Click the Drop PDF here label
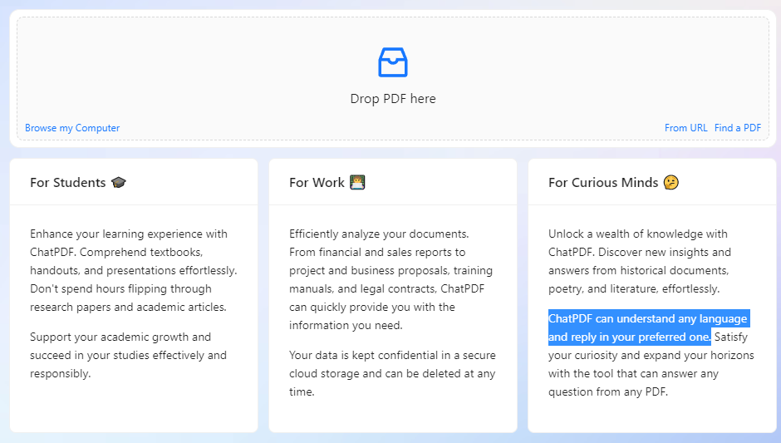This screenshot has width=781, height=443. [393, 99]
